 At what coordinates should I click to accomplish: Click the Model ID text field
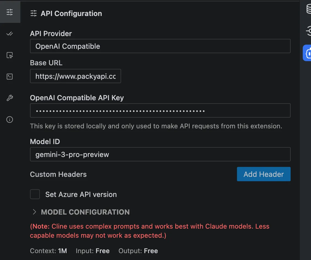[160, 154]
